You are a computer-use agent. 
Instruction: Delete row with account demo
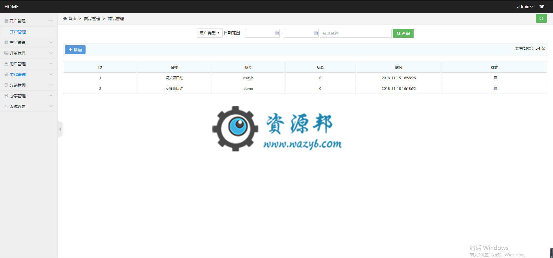pyautogui.click(x=495, y=88)
